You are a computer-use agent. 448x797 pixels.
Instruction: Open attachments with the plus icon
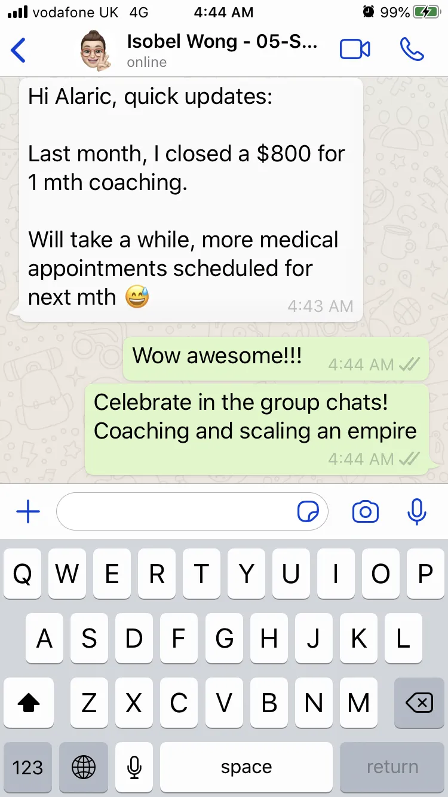(27, 512)
